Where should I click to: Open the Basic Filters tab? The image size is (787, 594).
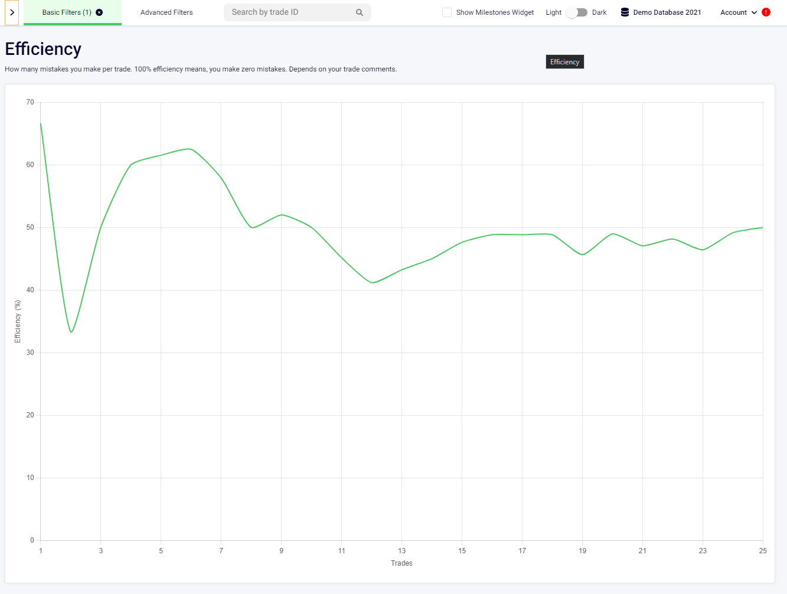(x=66, y=12)
